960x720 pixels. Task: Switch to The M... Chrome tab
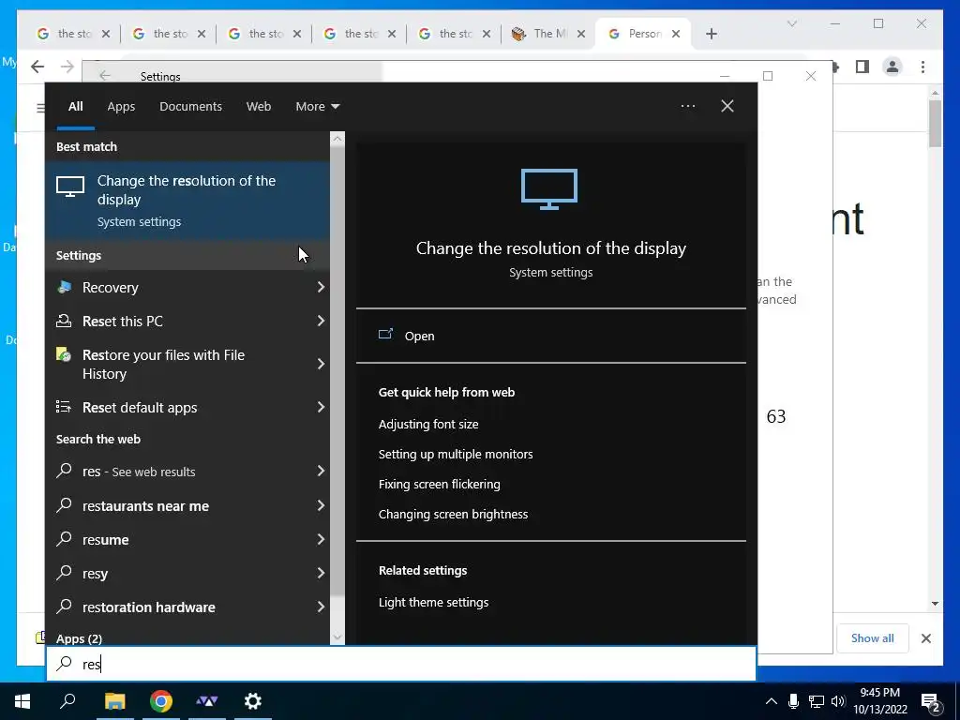pyautogui.click(x=547, y=34)
